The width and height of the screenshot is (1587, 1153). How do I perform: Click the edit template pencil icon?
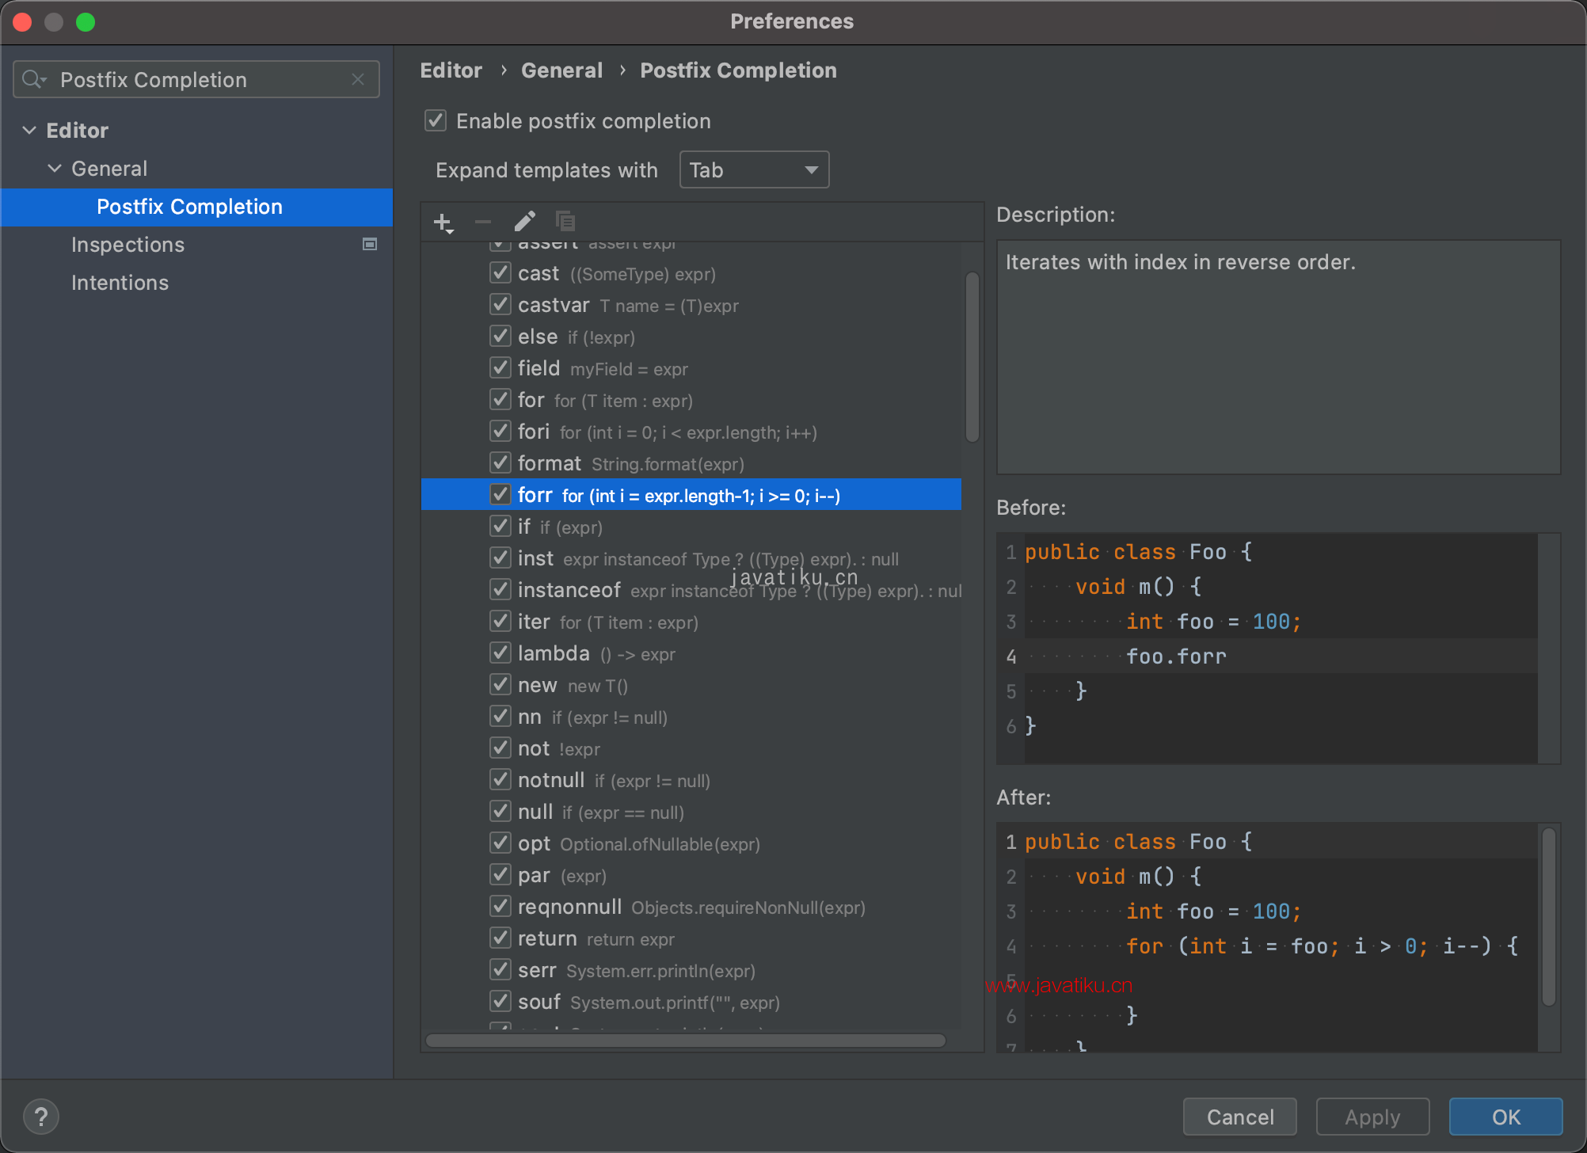tap(524, 222)
